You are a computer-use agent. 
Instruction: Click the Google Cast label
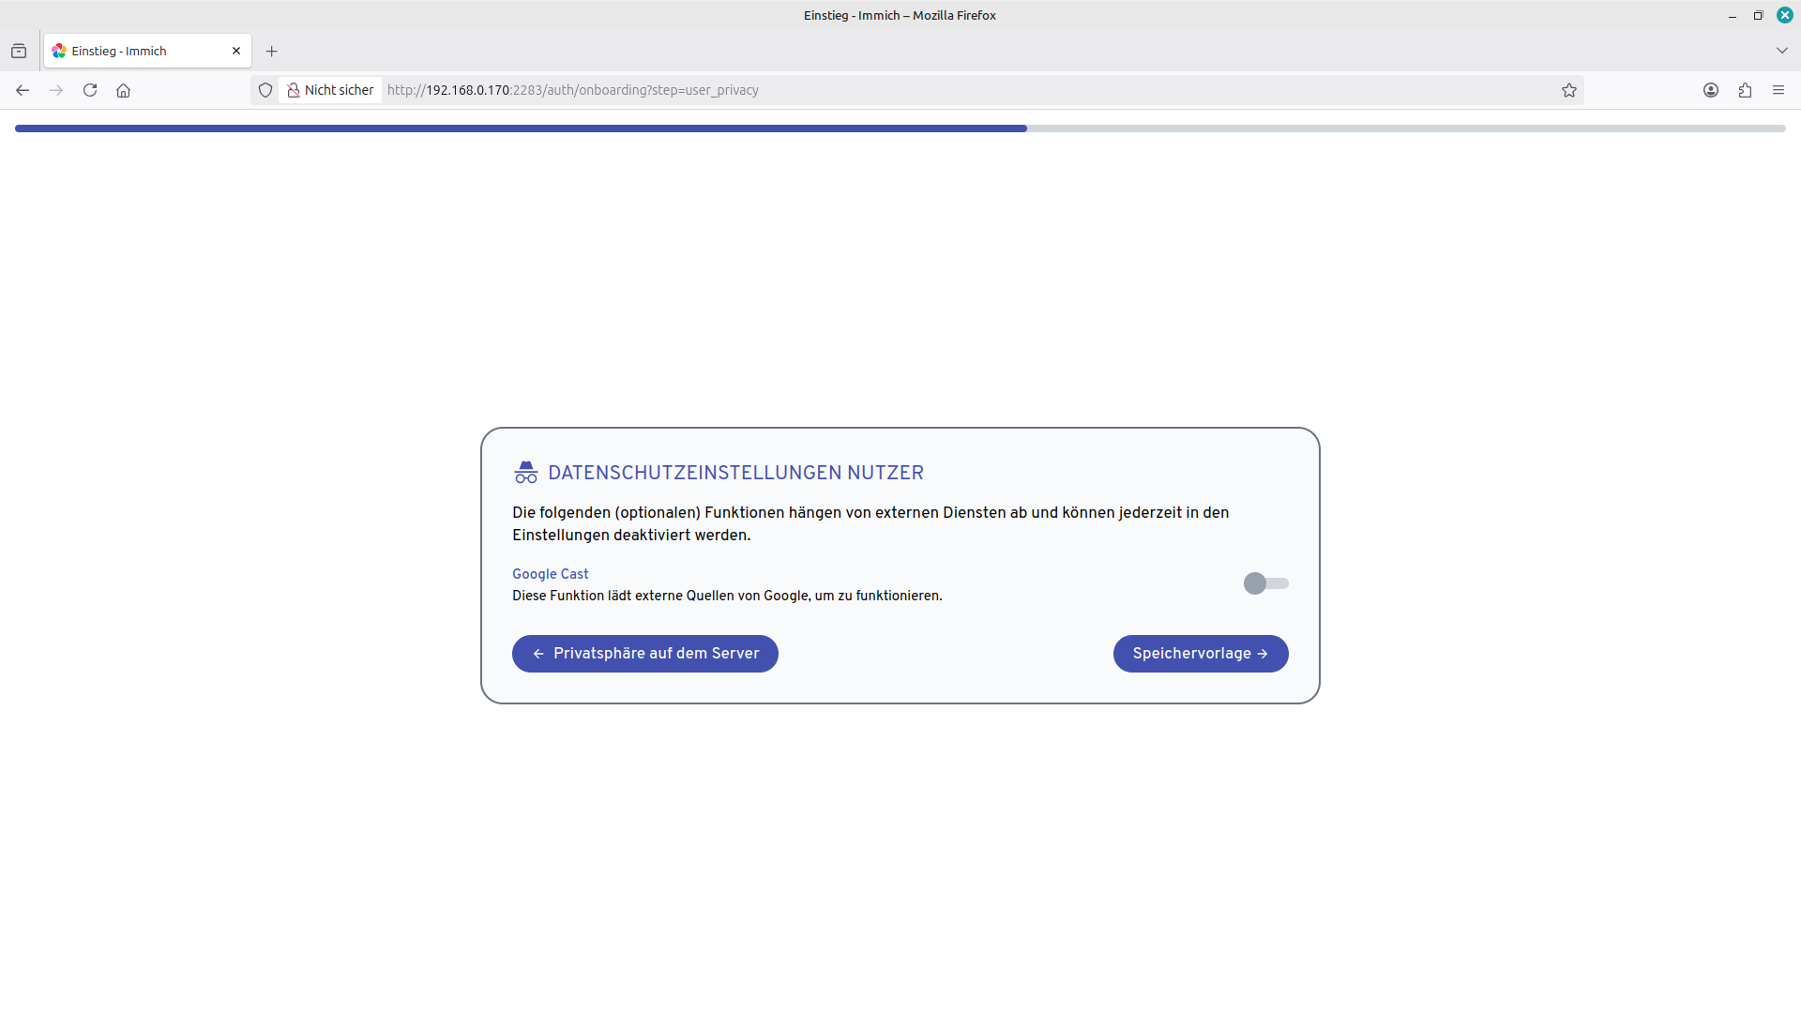coord(551,574)
